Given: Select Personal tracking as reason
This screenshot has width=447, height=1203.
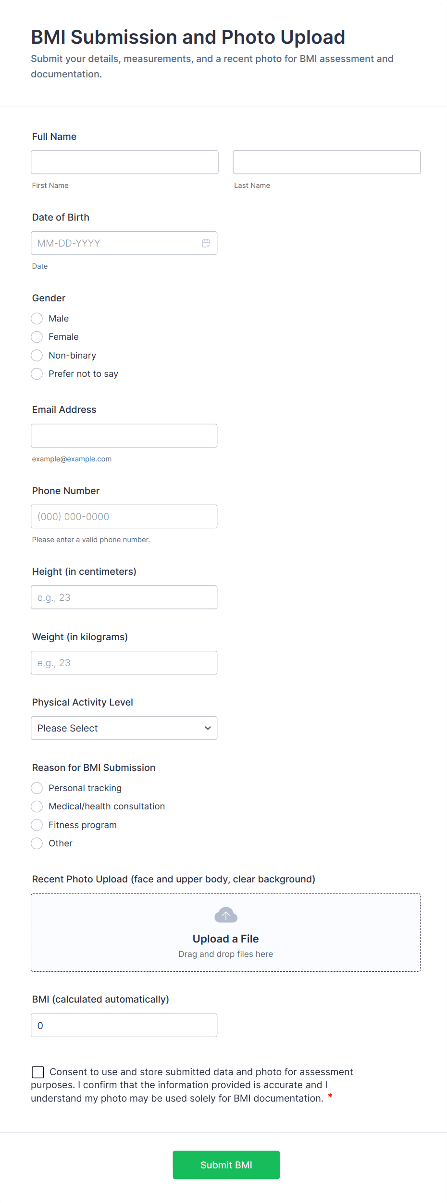Looking at the screenshot, I should point(37,788).
